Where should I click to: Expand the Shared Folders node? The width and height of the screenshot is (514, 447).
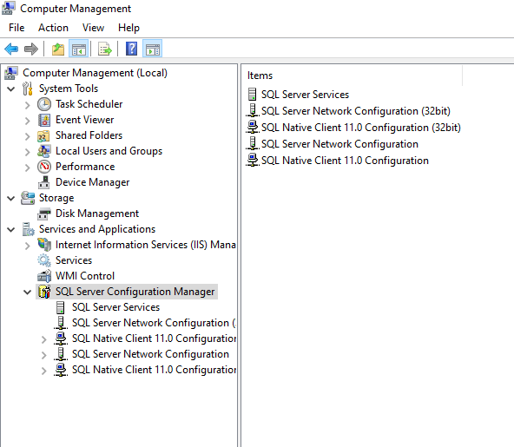coord(28,136)
